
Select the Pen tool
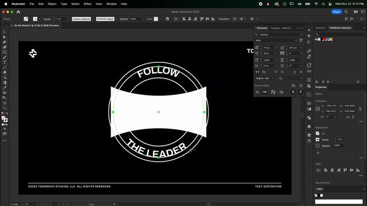[x=5, y=42]
